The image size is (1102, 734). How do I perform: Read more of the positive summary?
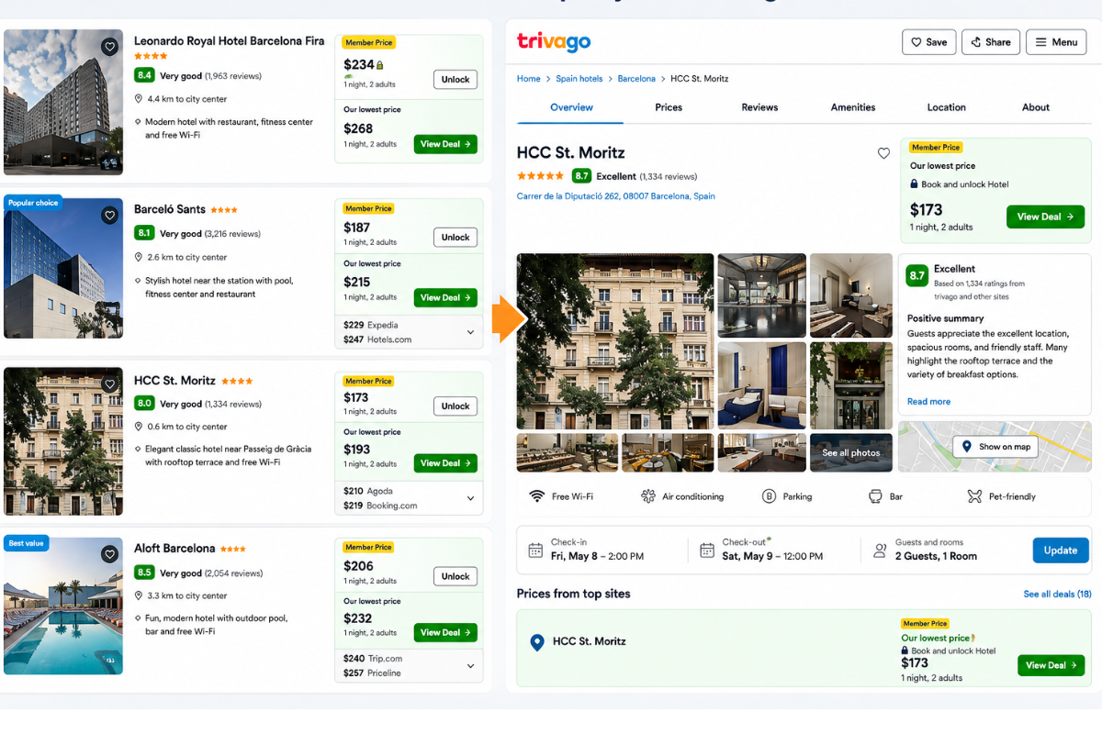tap(928, 401)
